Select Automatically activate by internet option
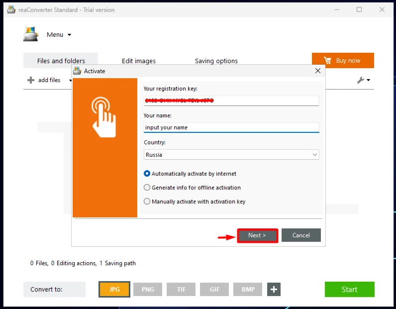Image resolution: width=396 pixels, height=309 pixels. pyautogui.click(x=147, y=174)
